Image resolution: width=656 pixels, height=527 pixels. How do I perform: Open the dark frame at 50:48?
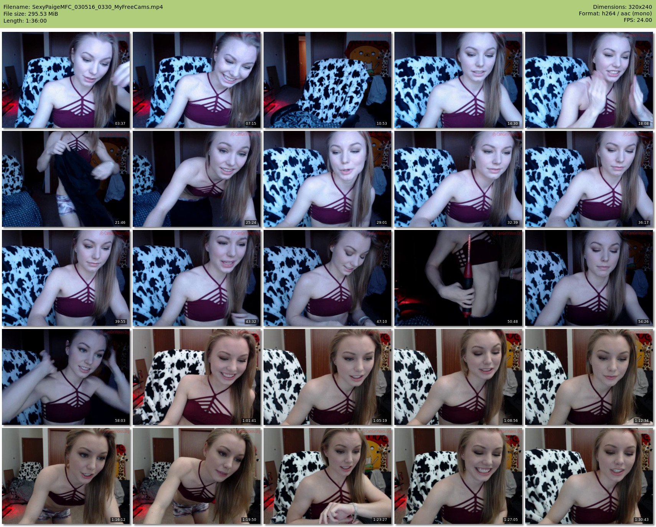coord(458,278)
